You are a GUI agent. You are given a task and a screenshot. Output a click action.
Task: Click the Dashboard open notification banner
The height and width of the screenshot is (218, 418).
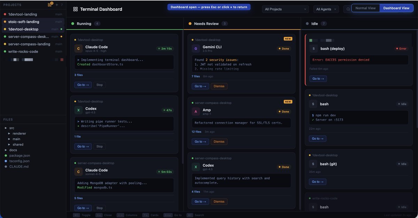pos(209,7)
